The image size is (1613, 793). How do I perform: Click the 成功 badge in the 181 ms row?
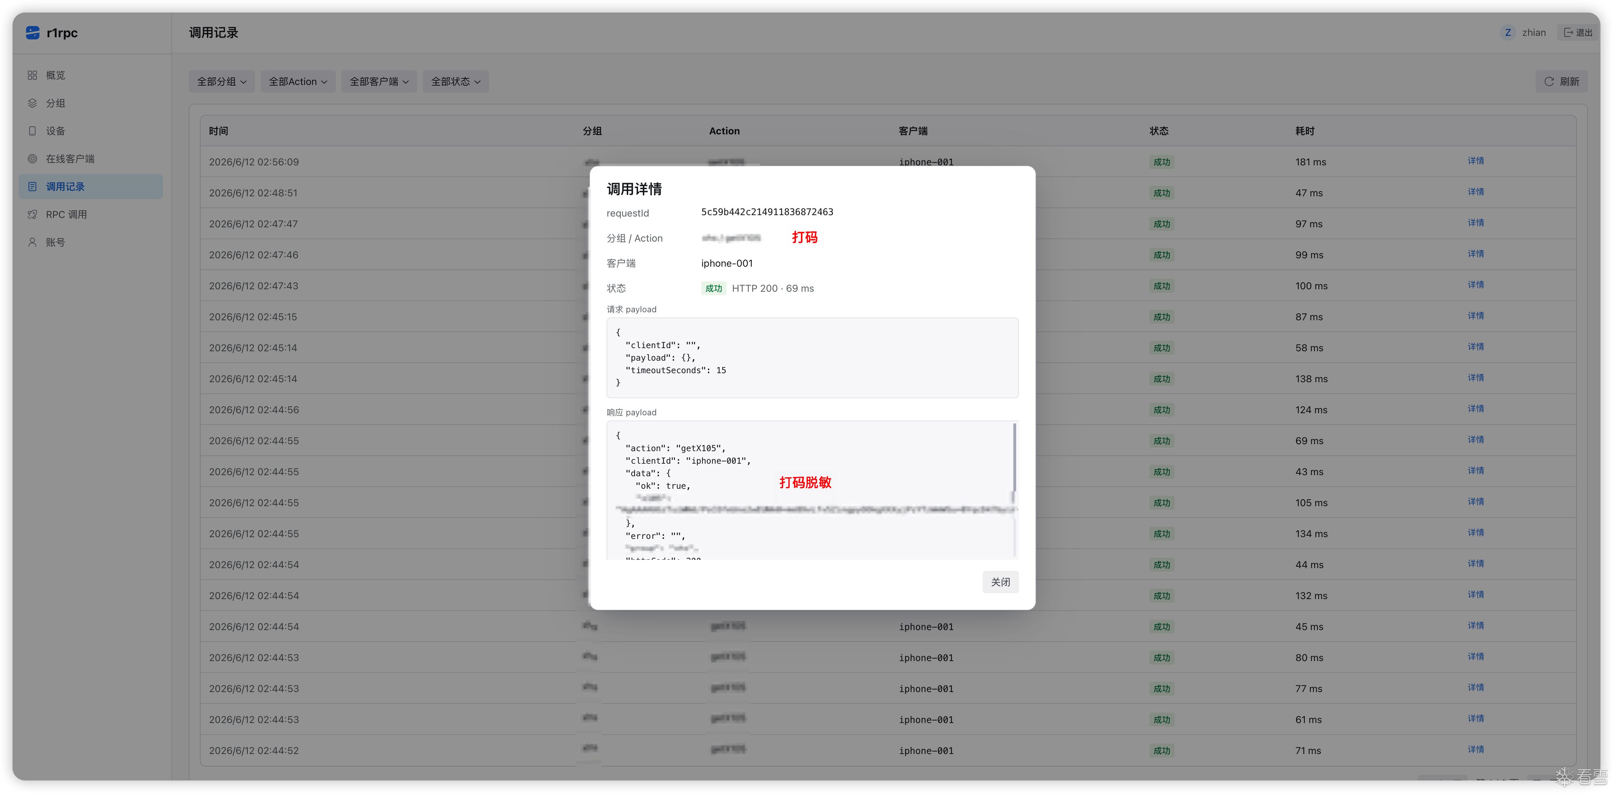click(x=1162, y=162)
